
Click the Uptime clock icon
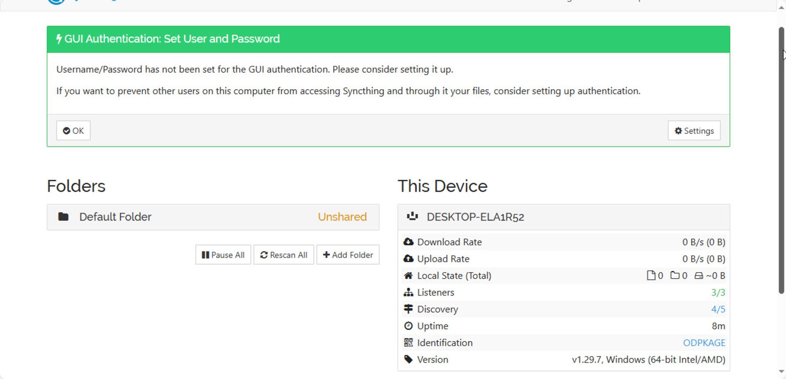408,326
